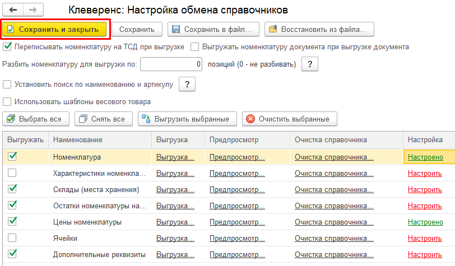455x266 pixels.
Task: Click 'Очистка справочника...' for Номенклатура
Action: tap(334, 157)
